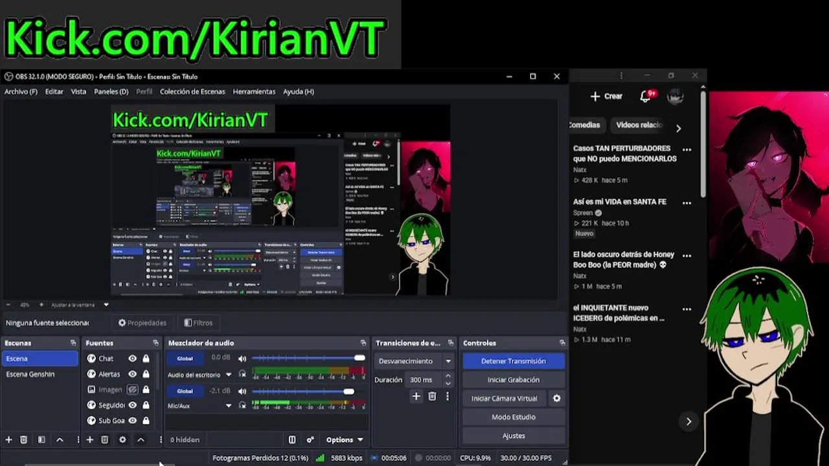Open transition properties three-dot menu
829x466 pixels.
pyautogui.click(x=447, y=396)
